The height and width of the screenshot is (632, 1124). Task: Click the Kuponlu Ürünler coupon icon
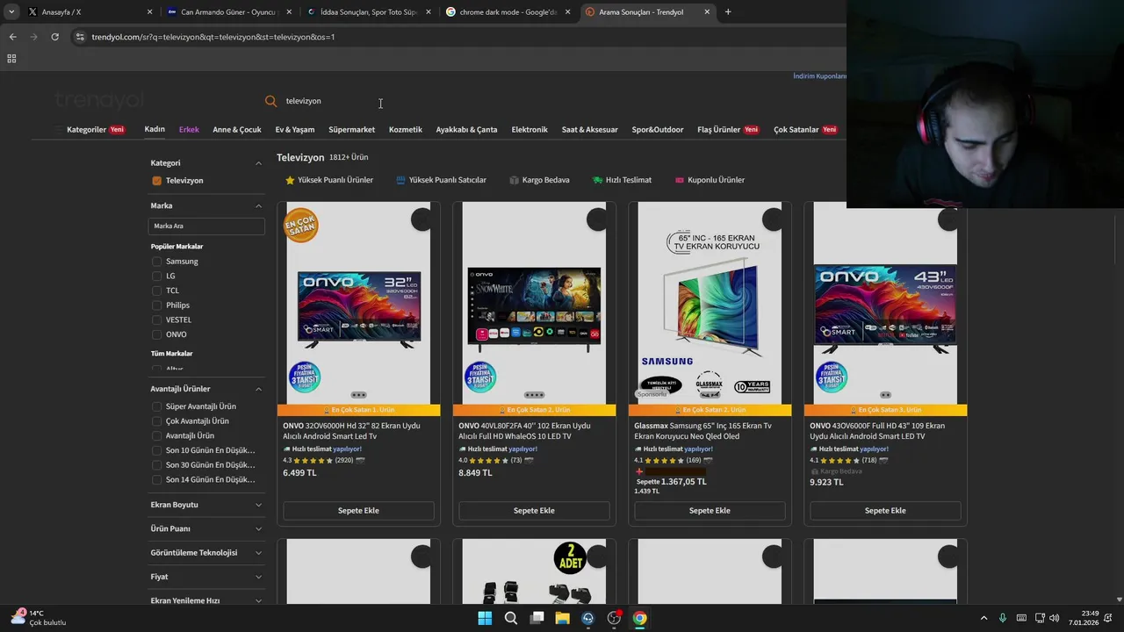680,180
